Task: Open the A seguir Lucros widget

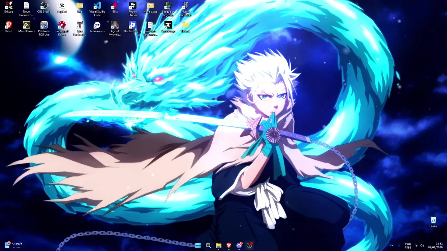Action: tap(14, 245)
